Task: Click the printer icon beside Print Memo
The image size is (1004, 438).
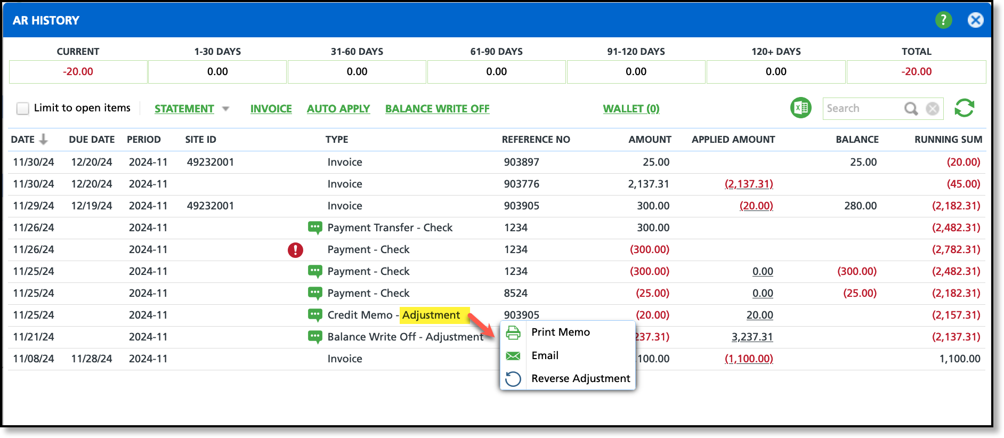Action: (513, 332)
